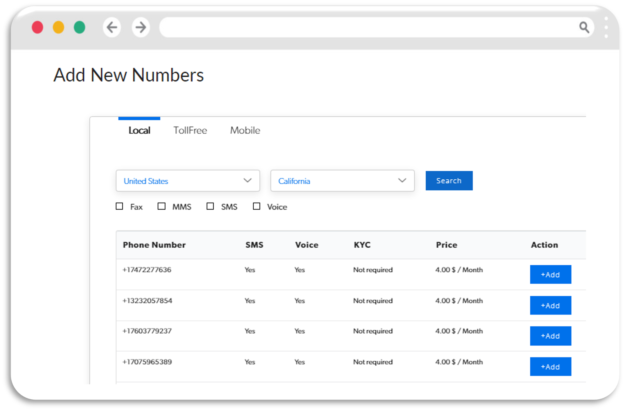
Task: Click the browser forward arrow
Action: tap(141, 27)
